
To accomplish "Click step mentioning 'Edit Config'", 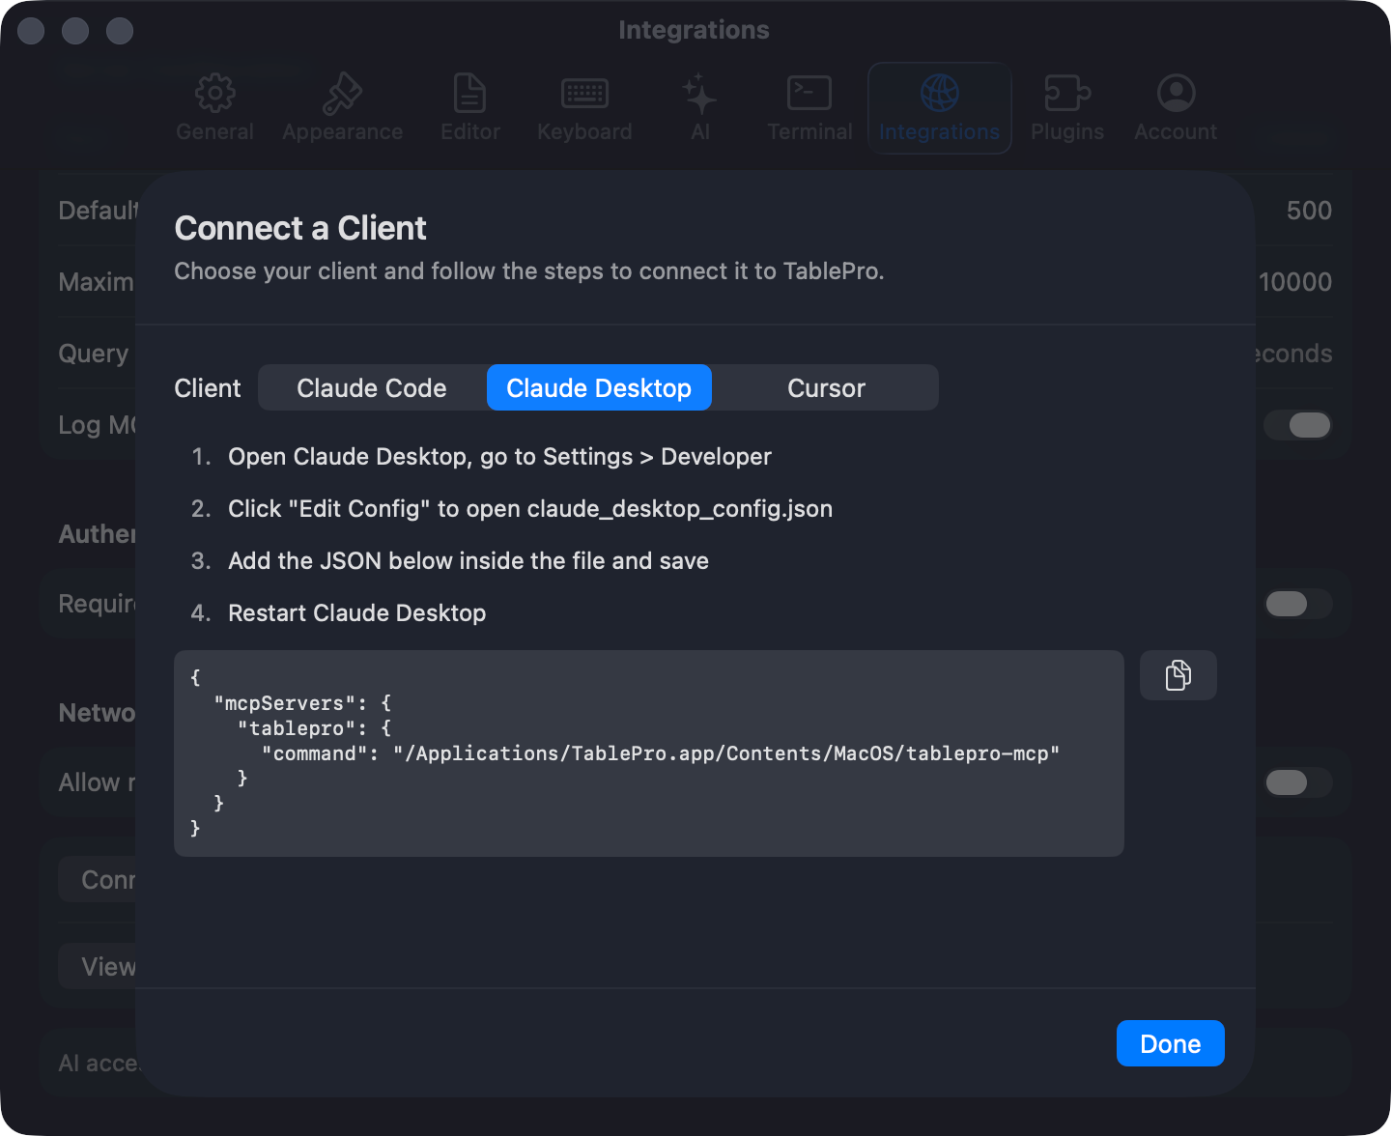I will 530,509.
